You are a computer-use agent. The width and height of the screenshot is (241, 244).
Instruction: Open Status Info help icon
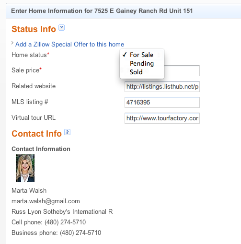(x=61, y=28)
